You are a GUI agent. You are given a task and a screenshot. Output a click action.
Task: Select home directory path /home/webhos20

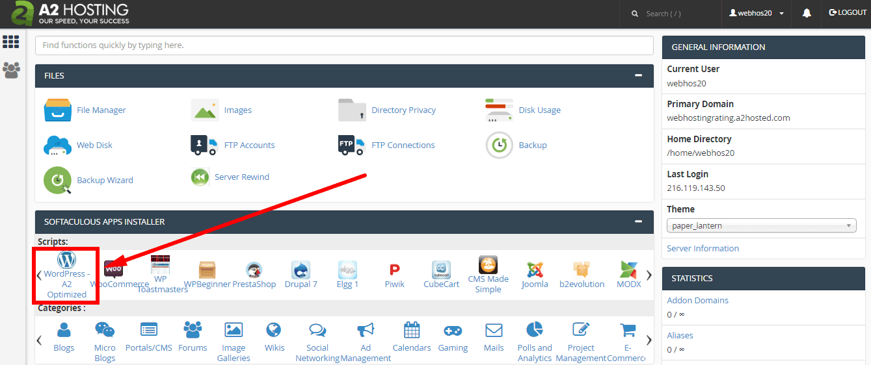click(x=701, y=153)
